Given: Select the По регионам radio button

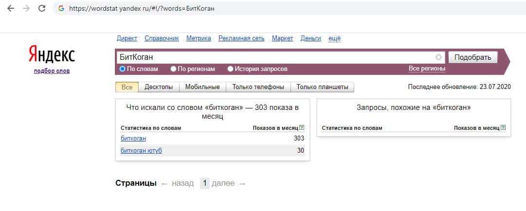Looking at the screenshot, I should 173,69.
